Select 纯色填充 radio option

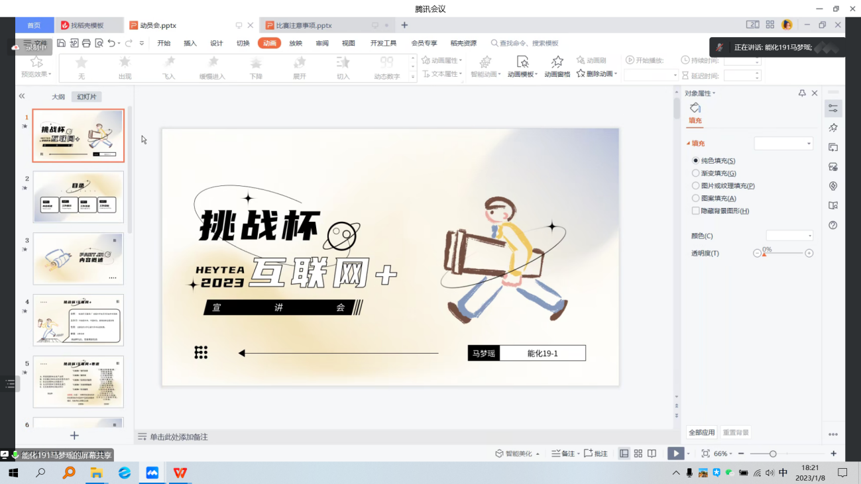[x=695, y=160]
